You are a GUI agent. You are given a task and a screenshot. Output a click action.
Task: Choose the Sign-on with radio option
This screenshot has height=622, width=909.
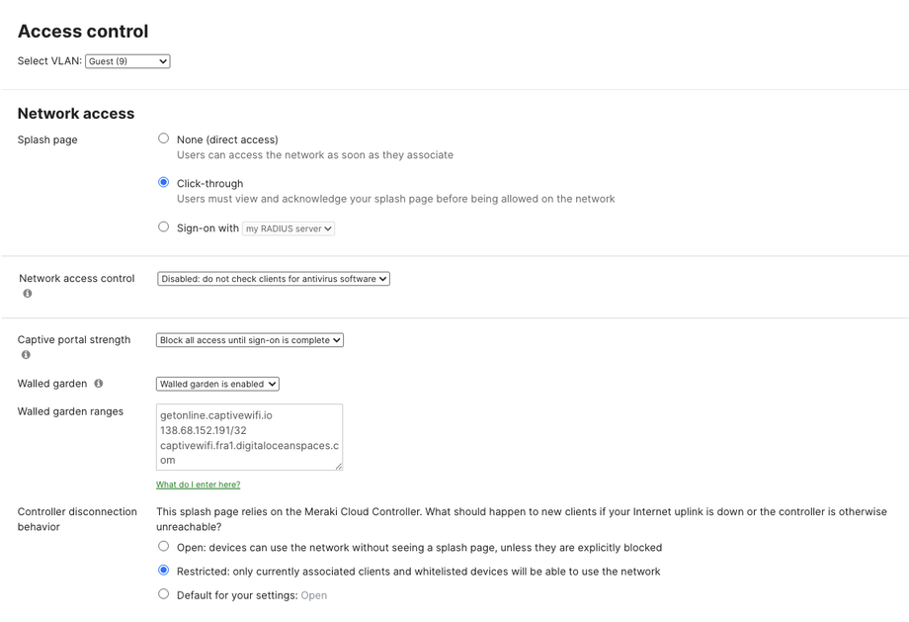pyautogui.click(x=164, y=227)
